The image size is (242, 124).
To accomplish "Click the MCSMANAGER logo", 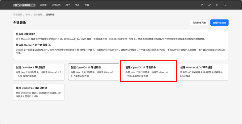I will click(x=25, y=5).
